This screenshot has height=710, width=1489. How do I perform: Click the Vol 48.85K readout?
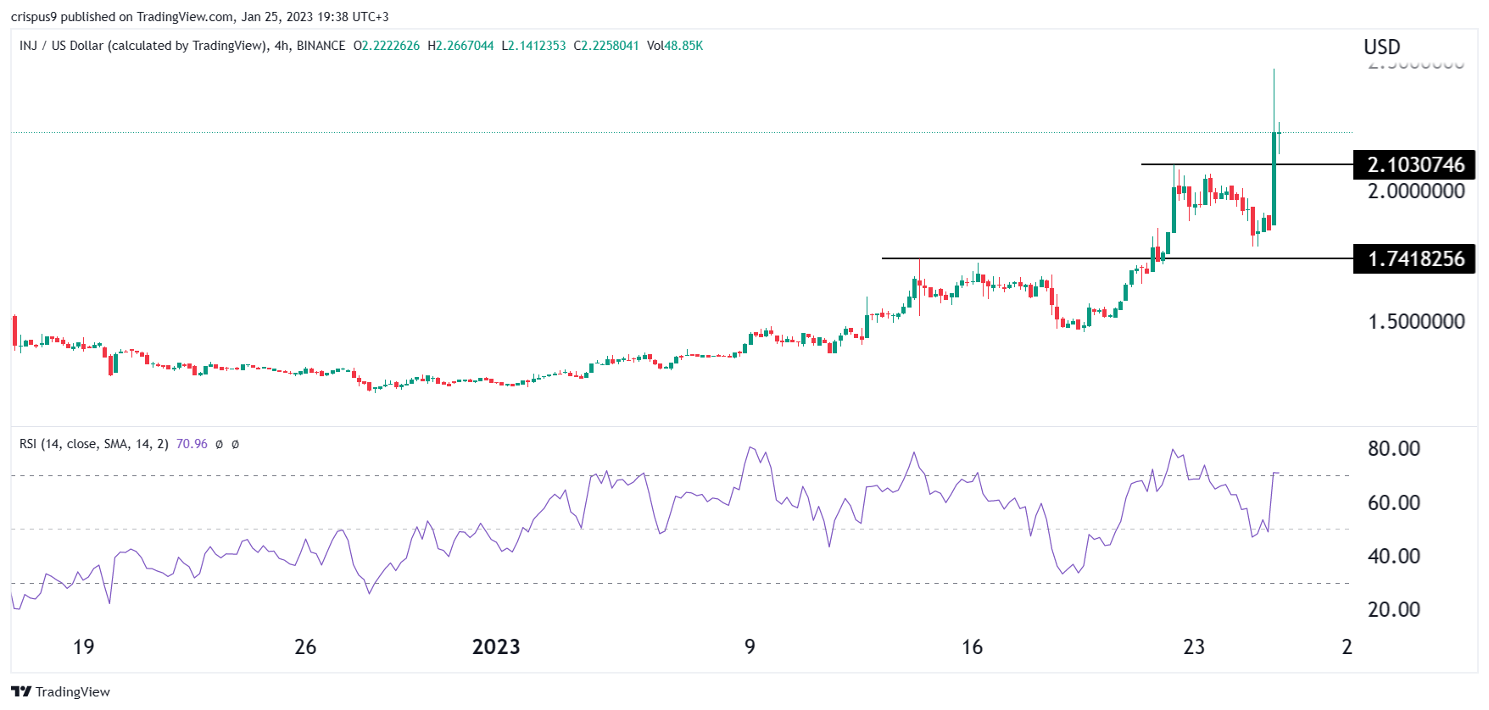pos(675,46)
